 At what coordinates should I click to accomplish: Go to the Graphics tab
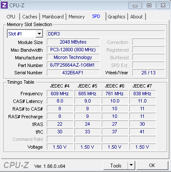click(117, 17)
